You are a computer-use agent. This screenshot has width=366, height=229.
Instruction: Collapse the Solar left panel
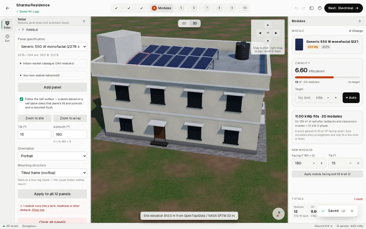click(84, 21)
